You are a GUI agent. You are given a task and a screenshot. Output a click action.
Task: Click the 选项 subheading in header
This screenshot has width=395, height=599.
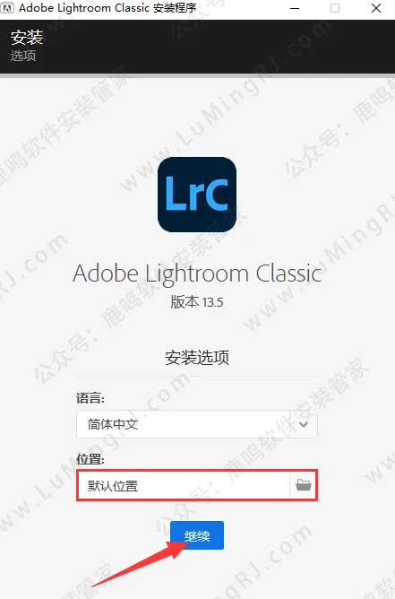click(x=23, y=56)
